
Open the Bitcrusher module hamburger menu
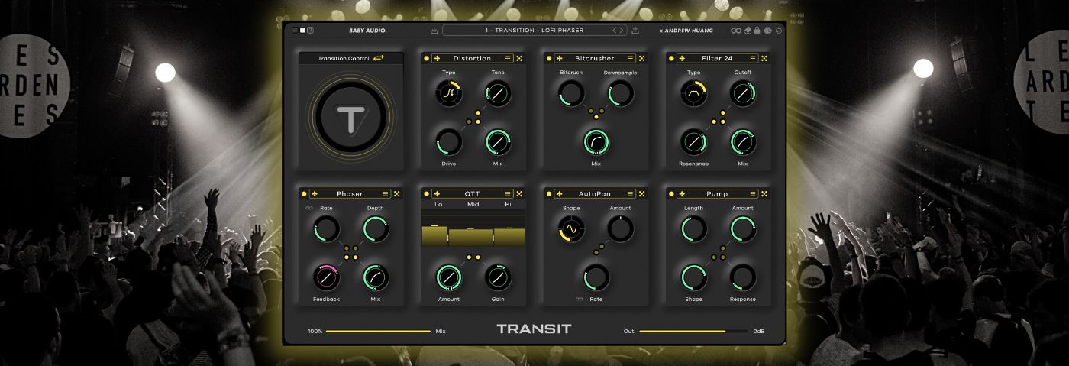630,58
